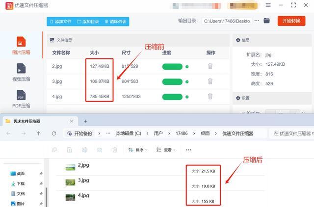
Task: Add a new tab in File Explorer
Action: pos(85,121)
